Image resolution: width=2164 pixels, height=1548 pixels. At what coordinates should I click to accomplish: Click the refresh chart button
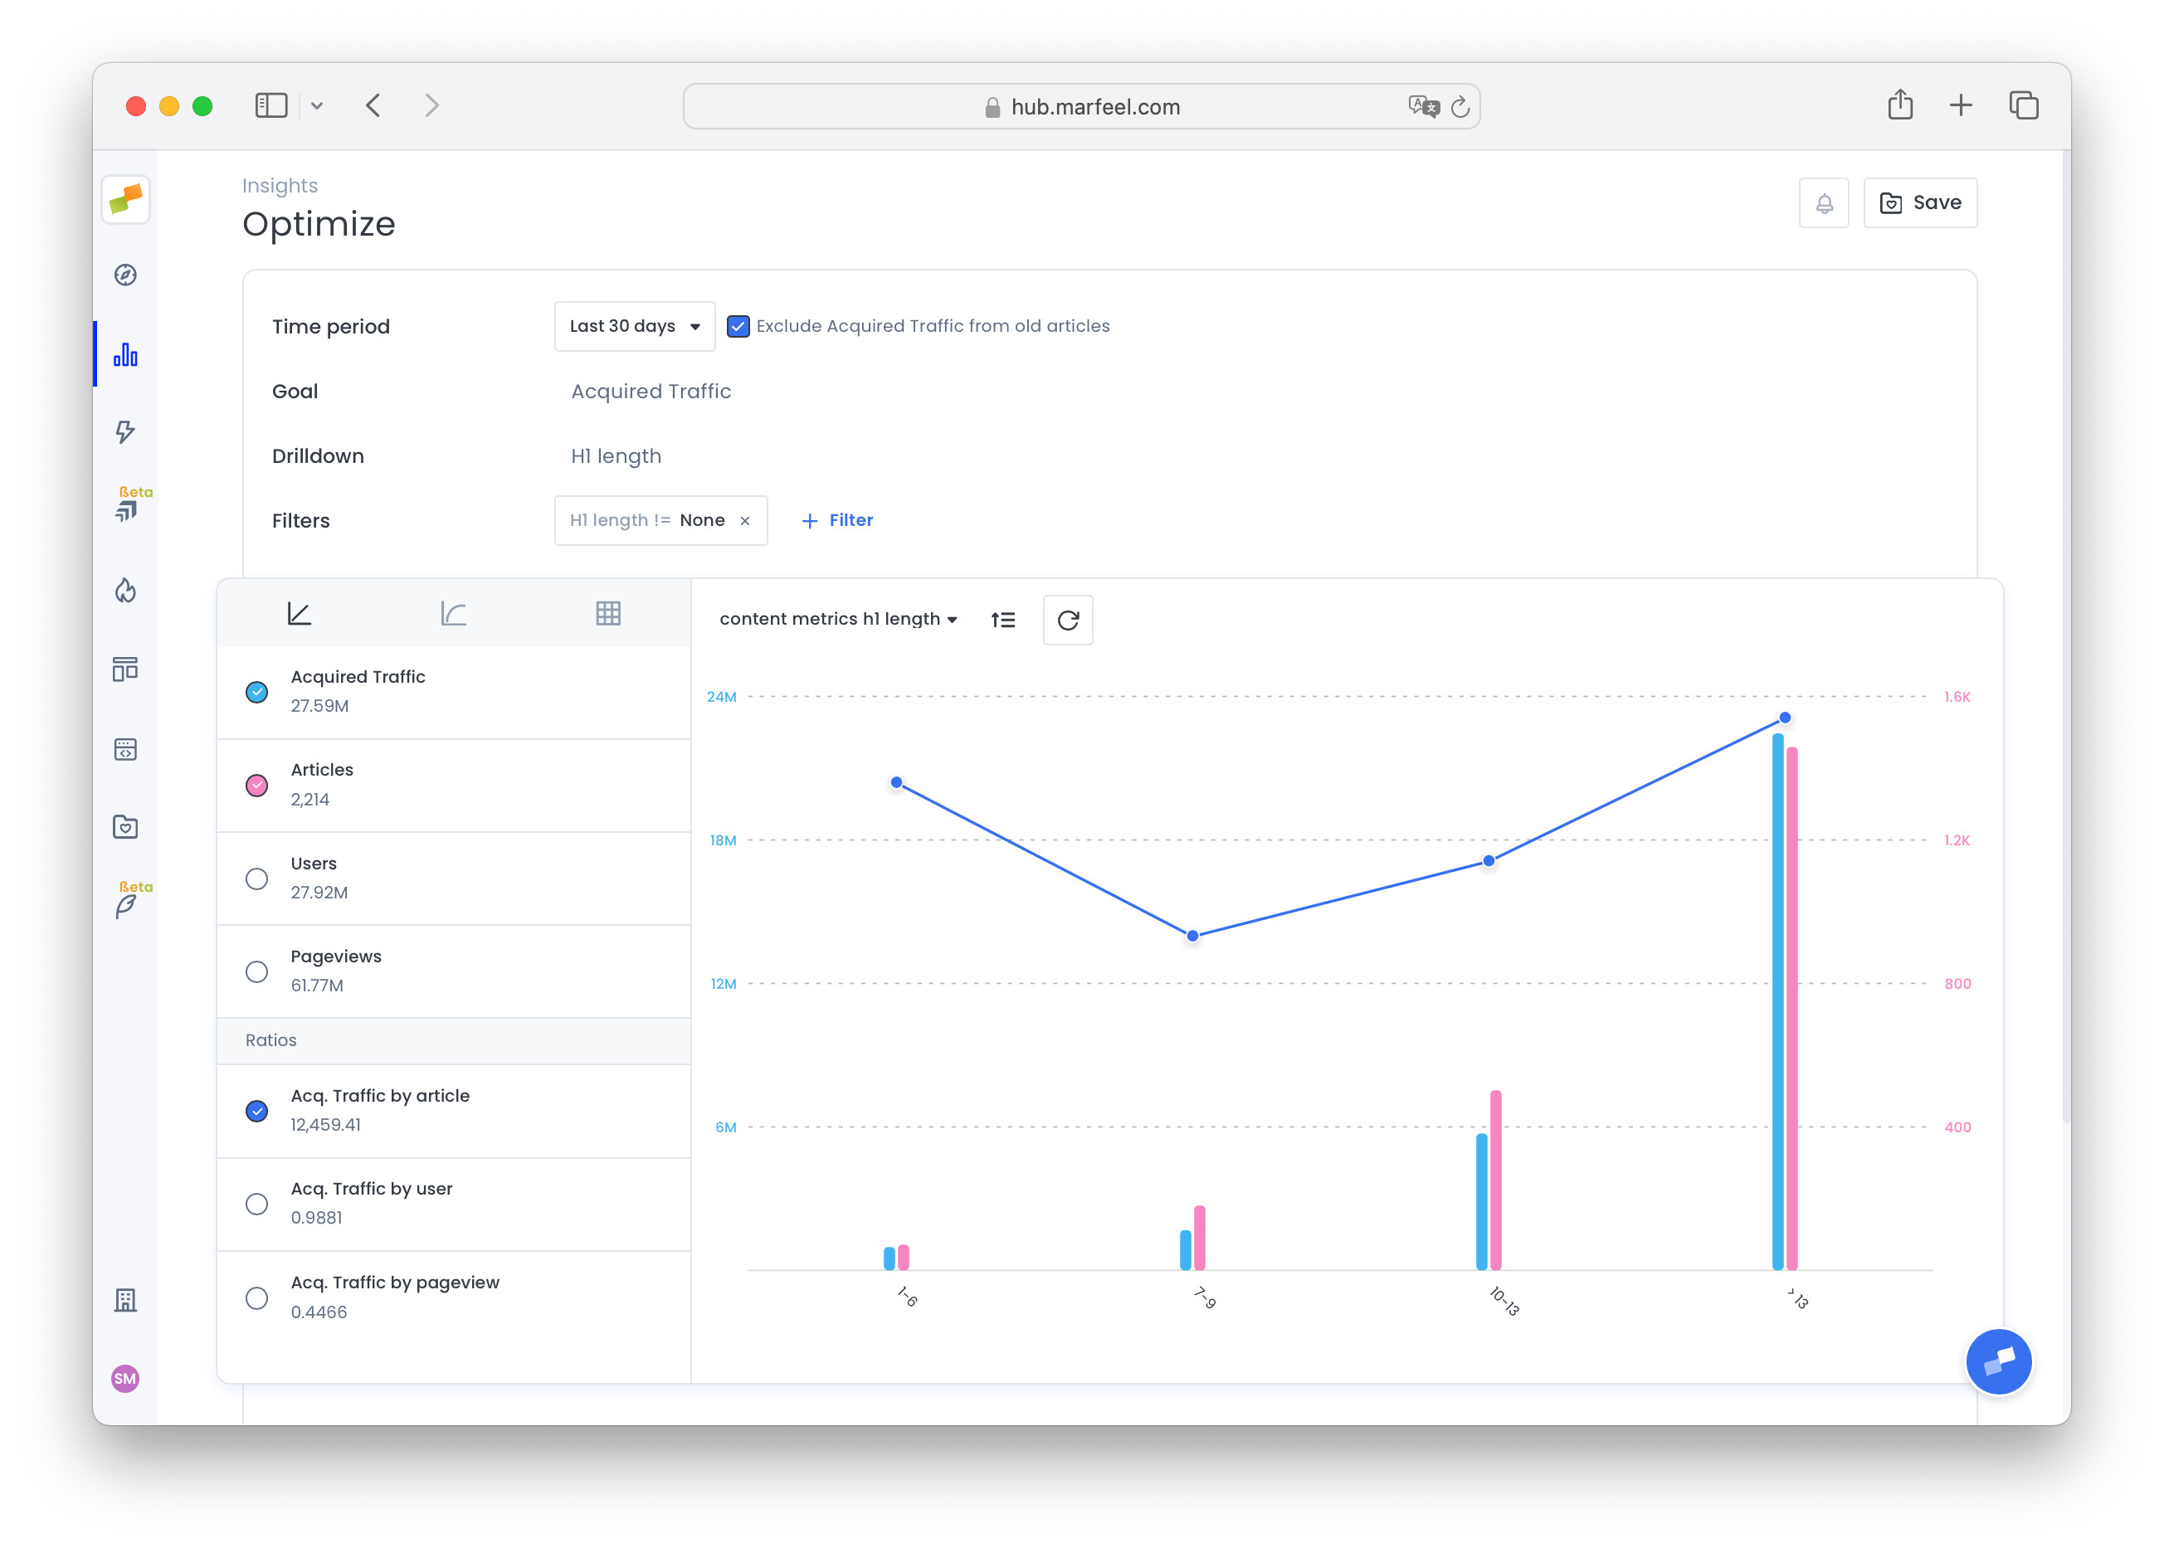click(1067, 621)
